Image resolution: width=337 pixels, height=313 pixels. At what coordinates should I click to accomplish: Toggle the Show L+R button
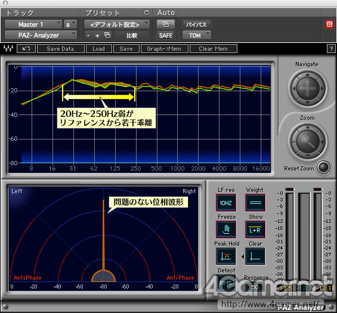point(255,230)
